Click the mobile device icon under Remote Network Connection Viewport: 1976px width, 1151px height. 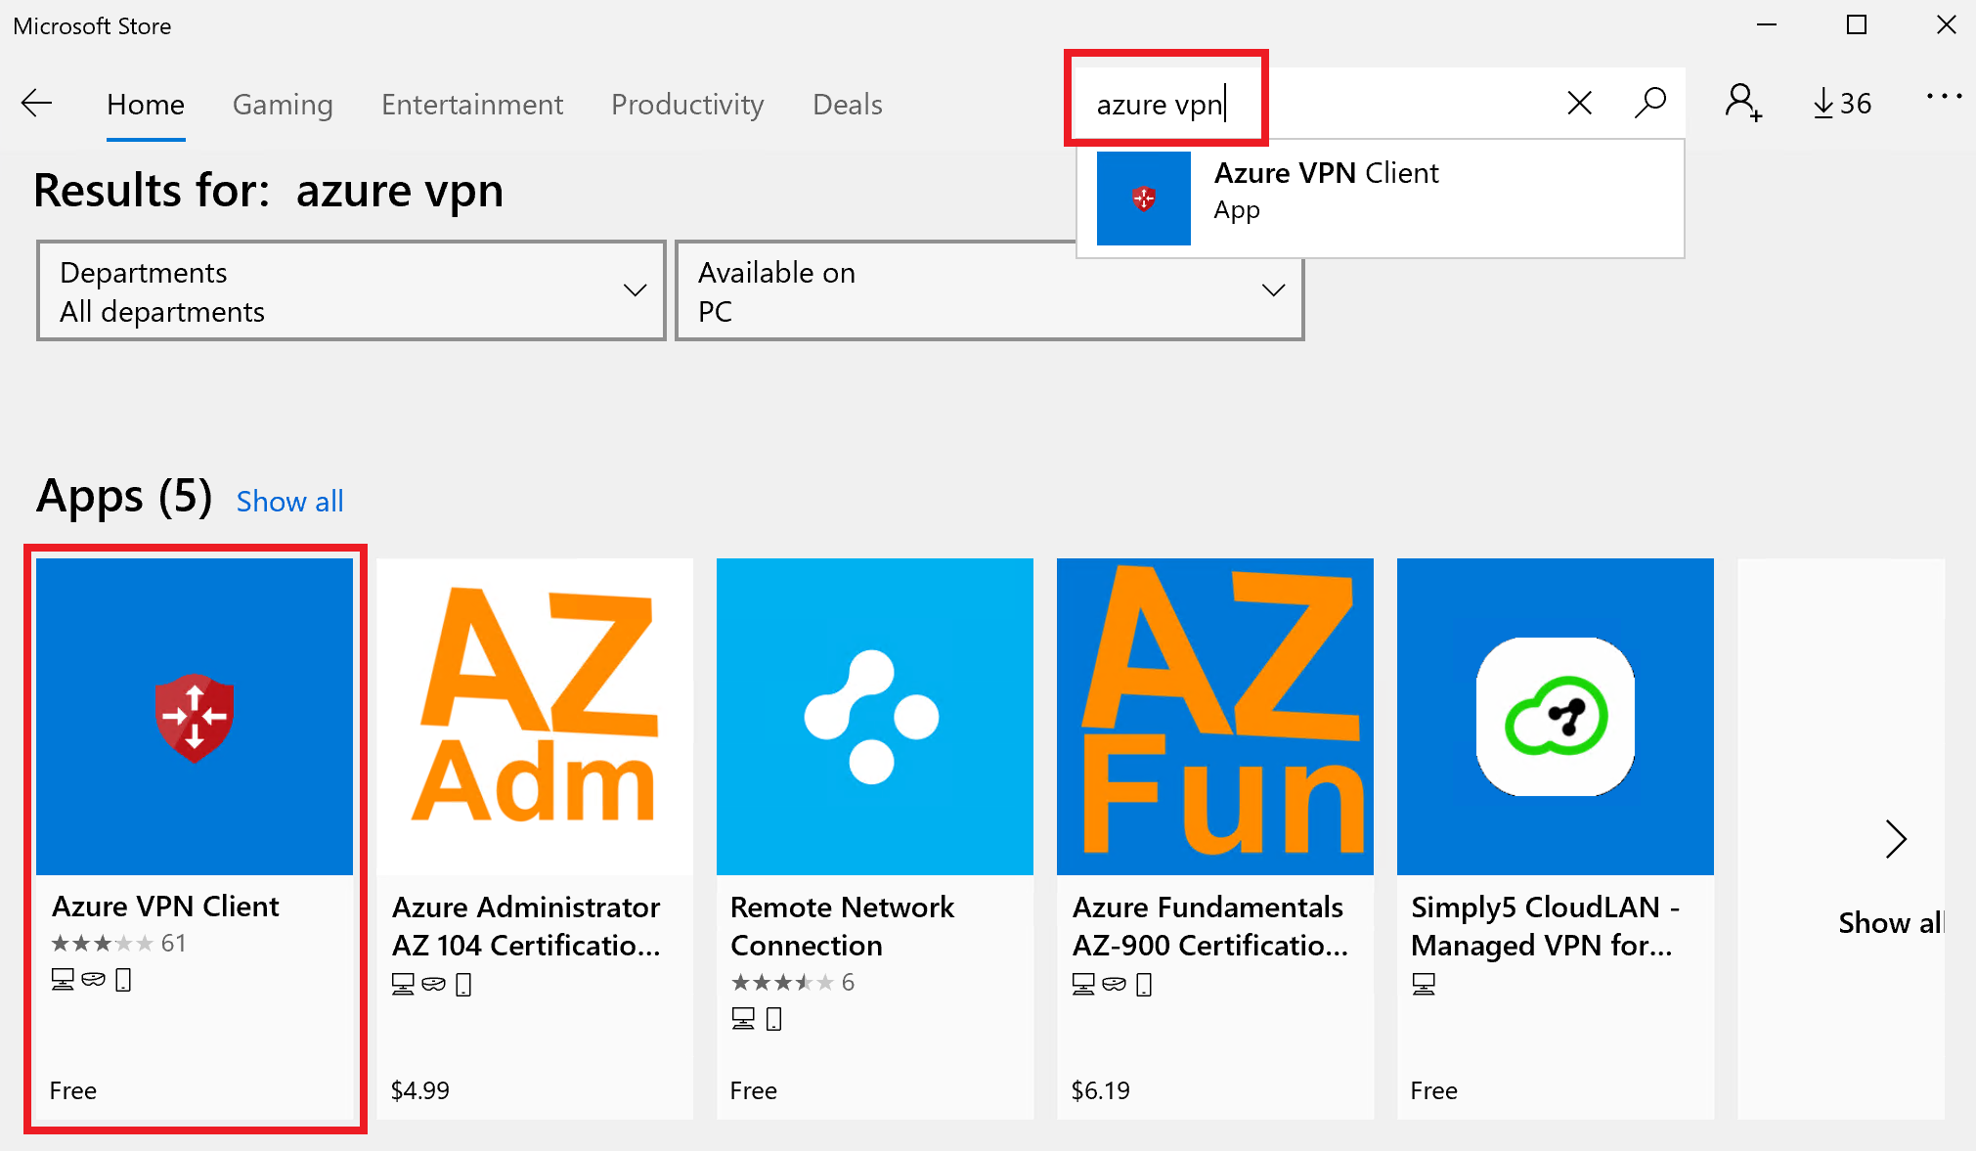[773, 1019]
